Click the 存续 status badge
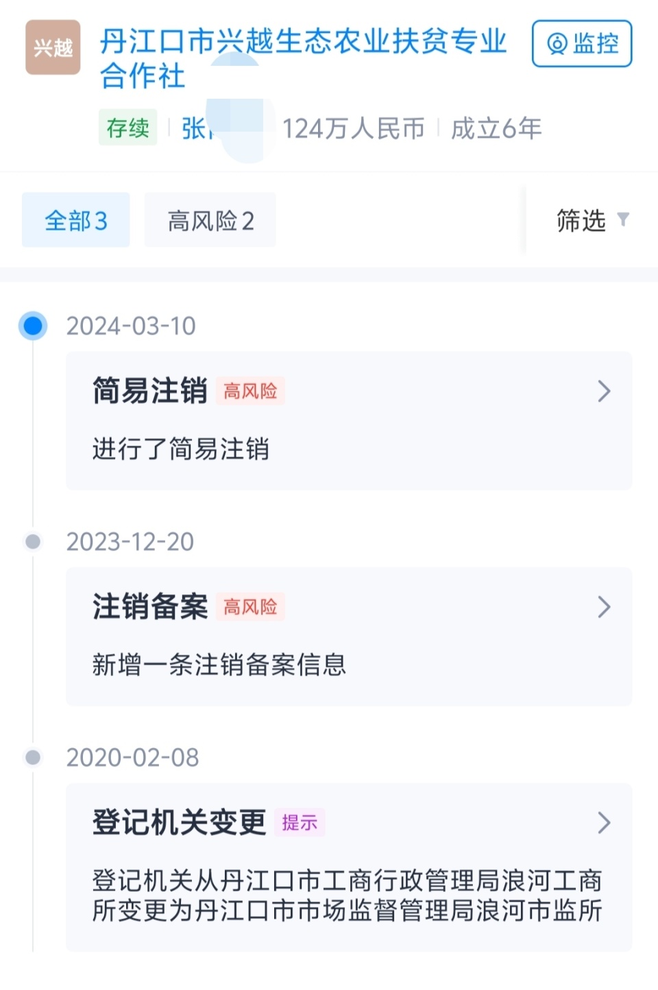The width and height of the screenshot is (658, 990). click(128, 128)
